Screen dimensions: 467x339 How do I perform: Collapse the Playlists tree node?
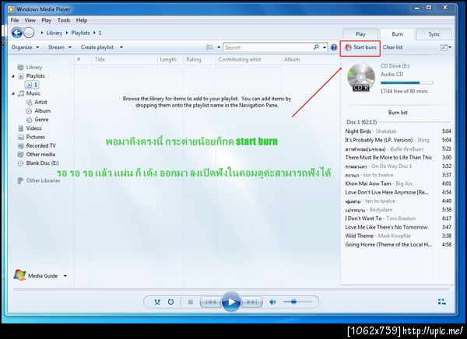tap(13, 76)
